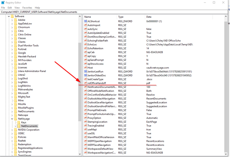
Task: Click the TracingEnabled string value icon
Action: pos(86,126)
